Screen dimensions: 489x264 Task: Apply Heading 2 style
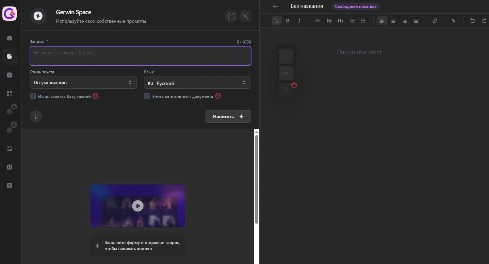[x=329, y=21]
